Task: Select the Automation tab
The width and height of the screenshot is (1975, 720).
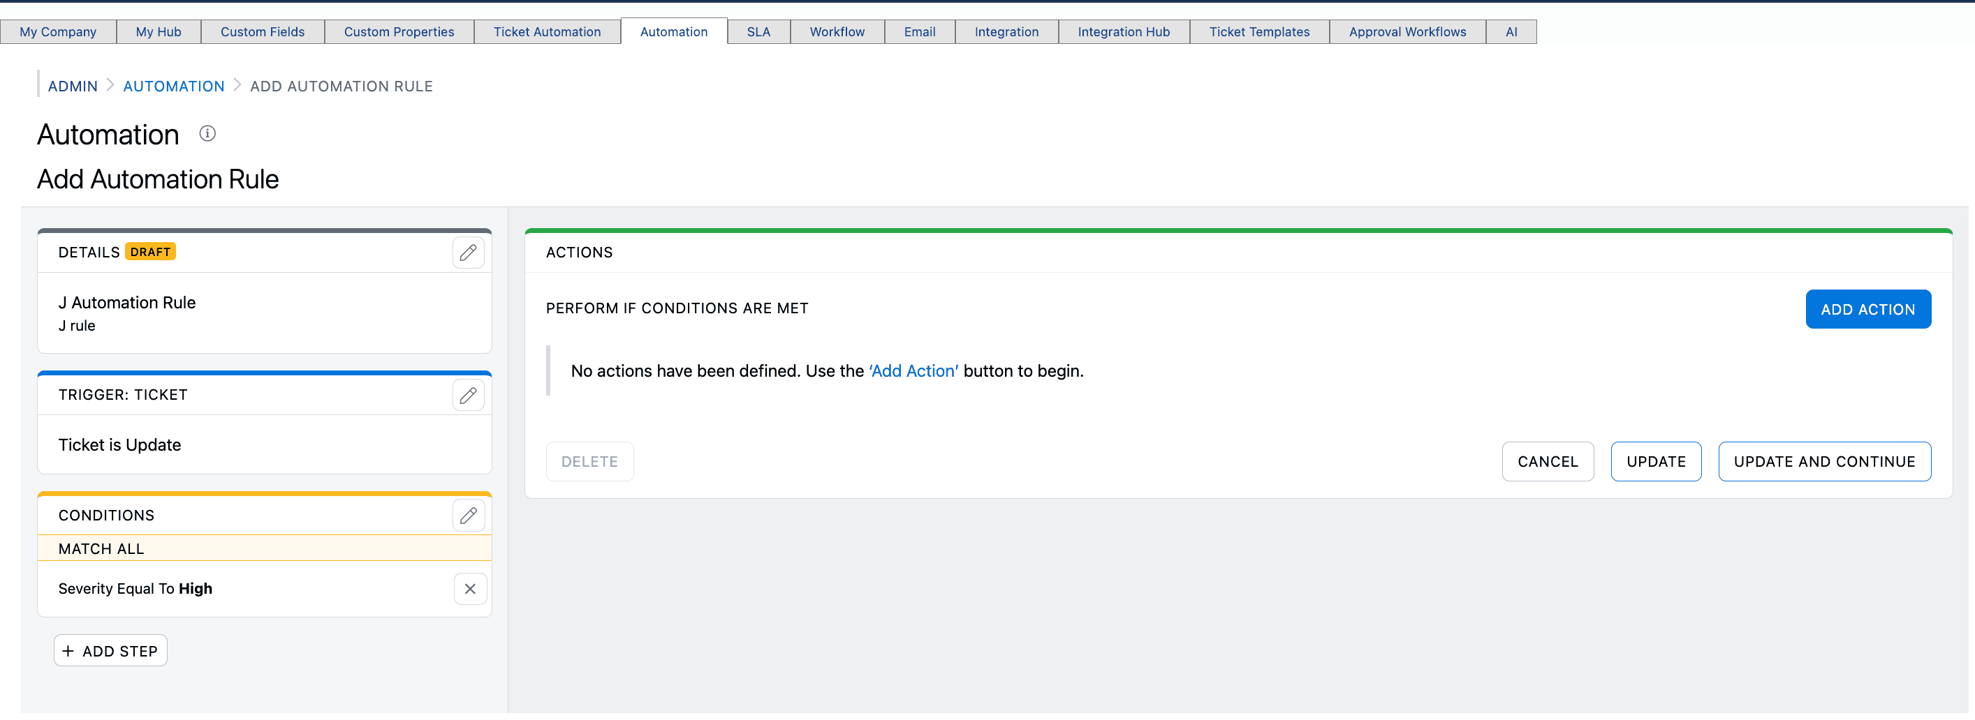Action: [673, 32]
